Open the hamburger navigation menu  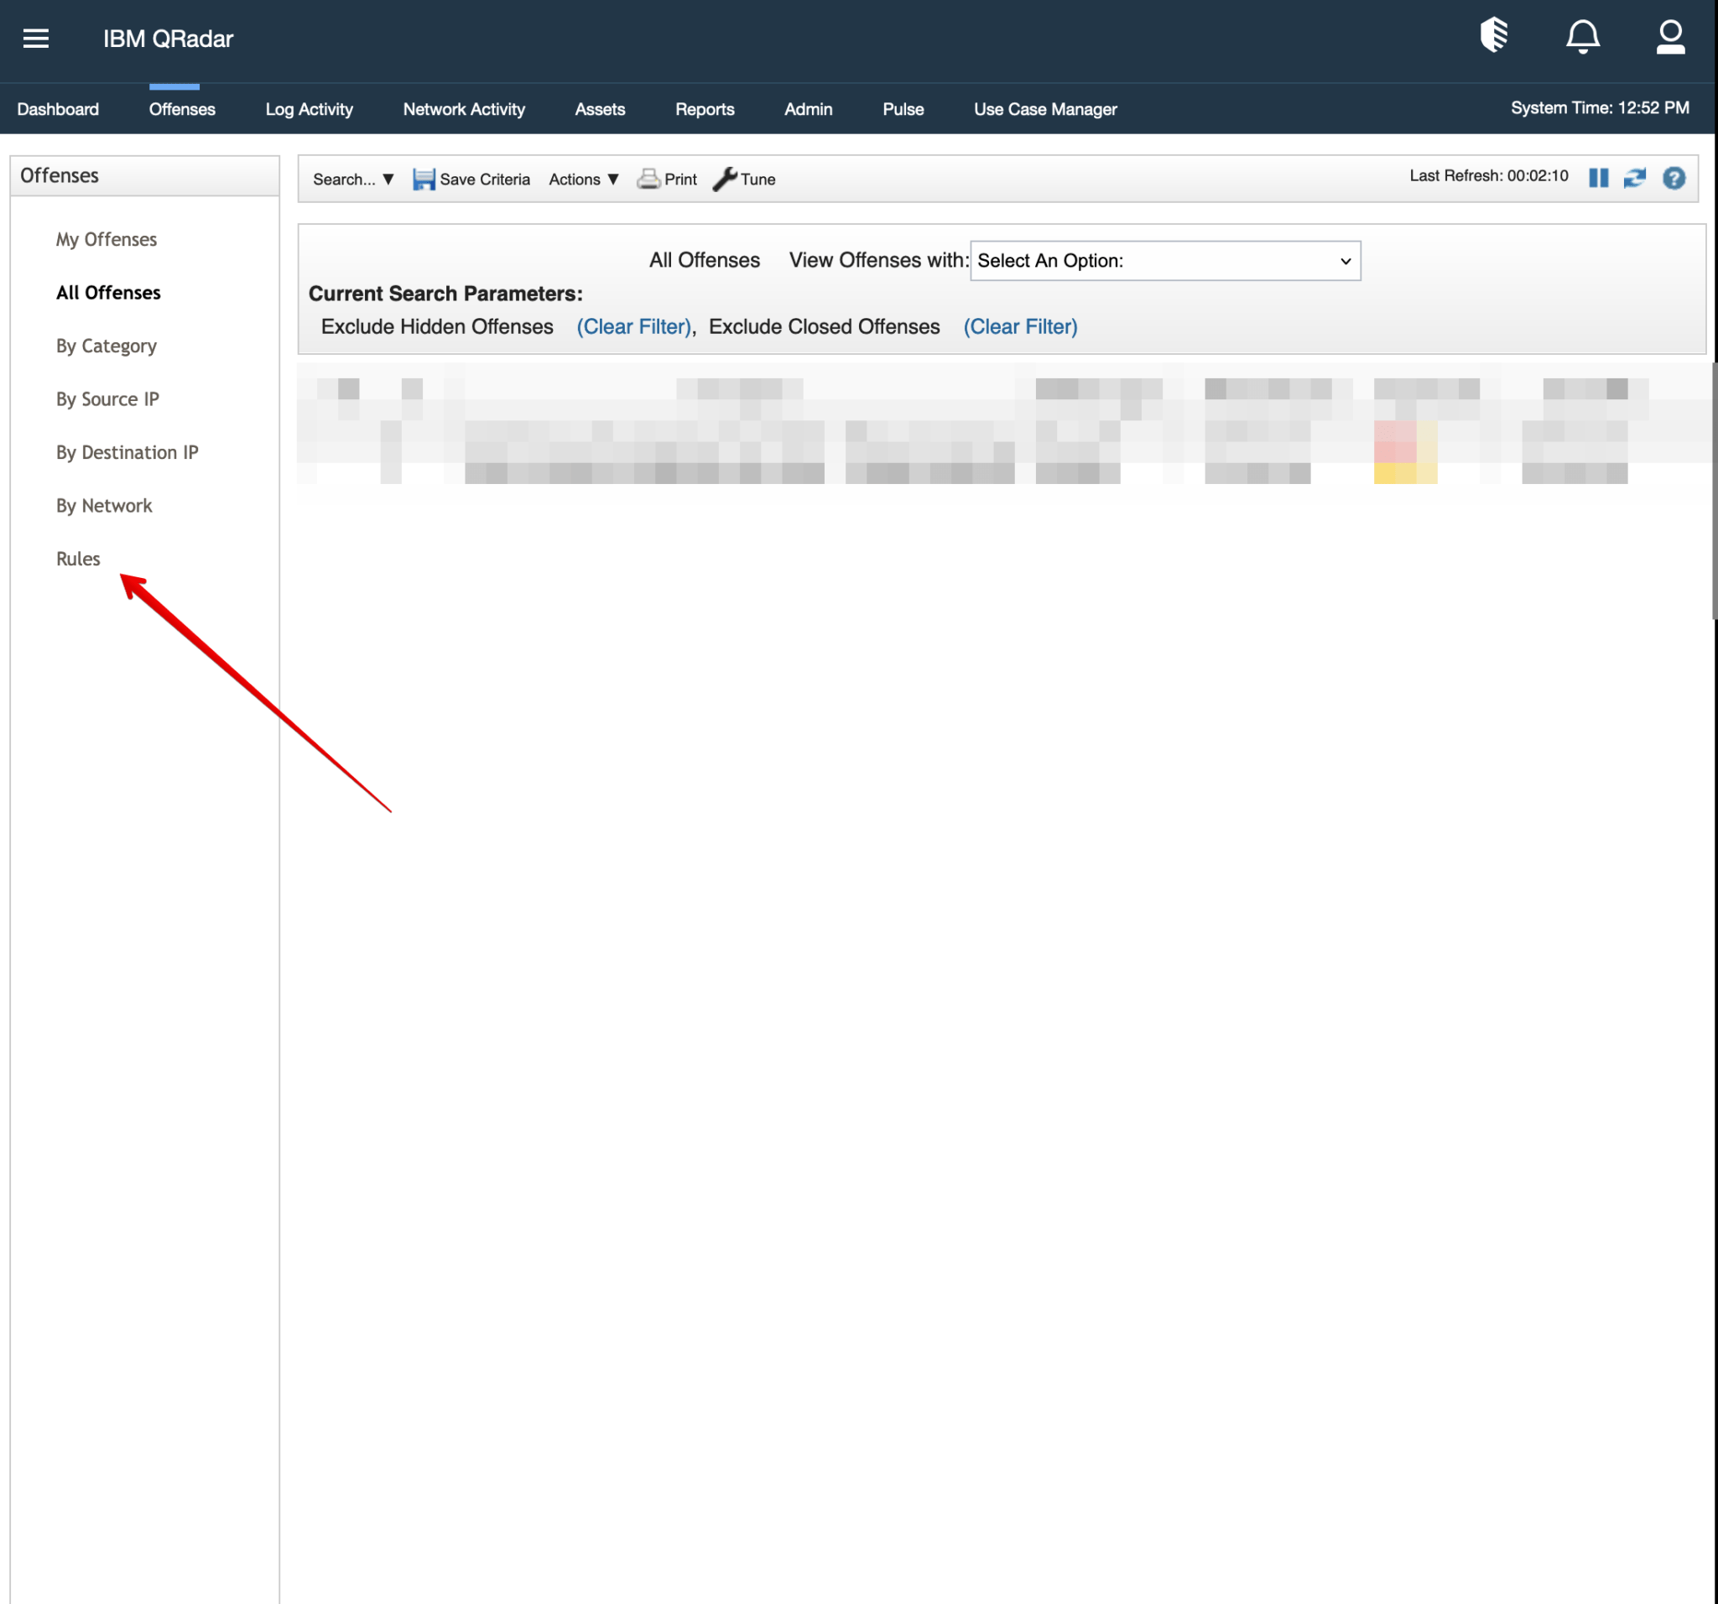(x=35, y=38)
